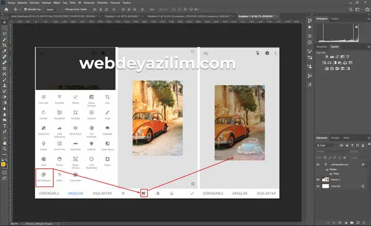Open the Görüntü menu
Screen dimensions: 371x226
click(34, 3)
